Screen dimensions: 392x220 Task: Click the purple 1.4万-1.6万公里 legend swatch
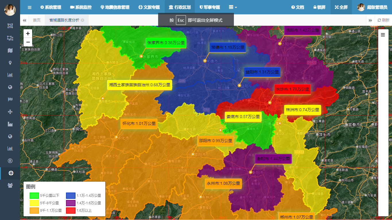pyautogui.click(x=71, y=203)
